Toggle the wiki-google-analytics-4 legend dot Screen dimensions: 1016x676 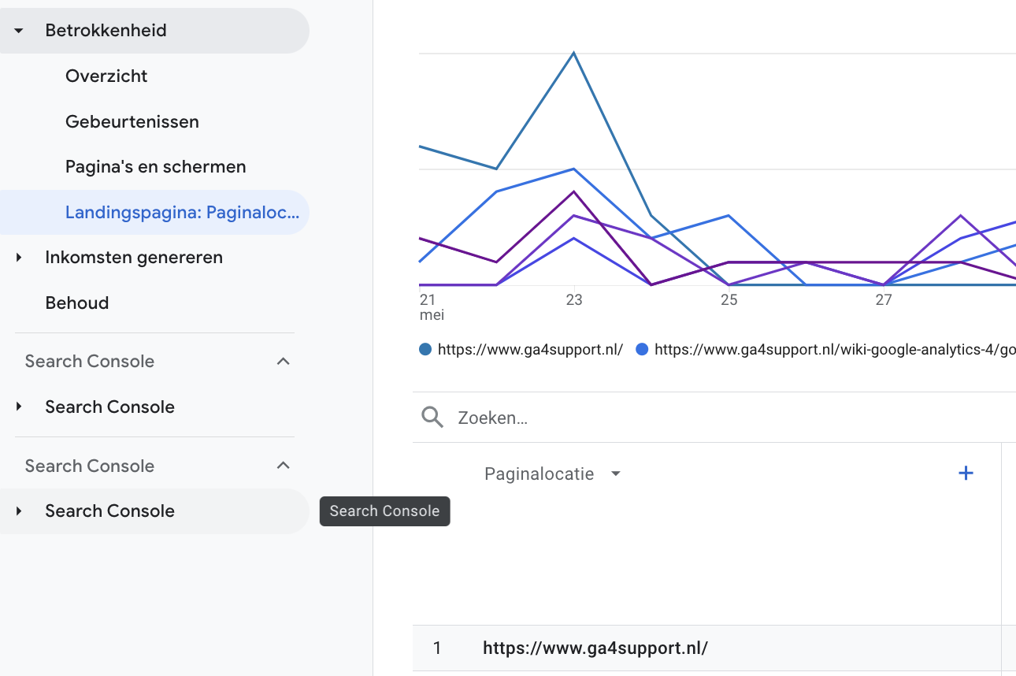pyautogui.click(x=642, y=349)
